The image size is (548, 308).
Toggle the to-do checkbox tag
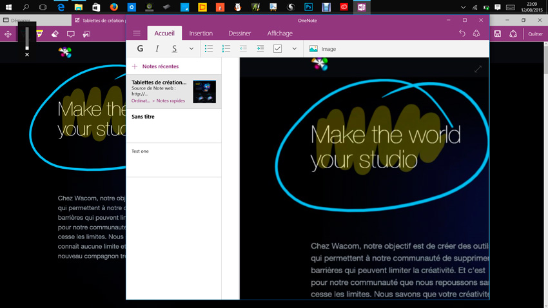[x=277, y=48]
